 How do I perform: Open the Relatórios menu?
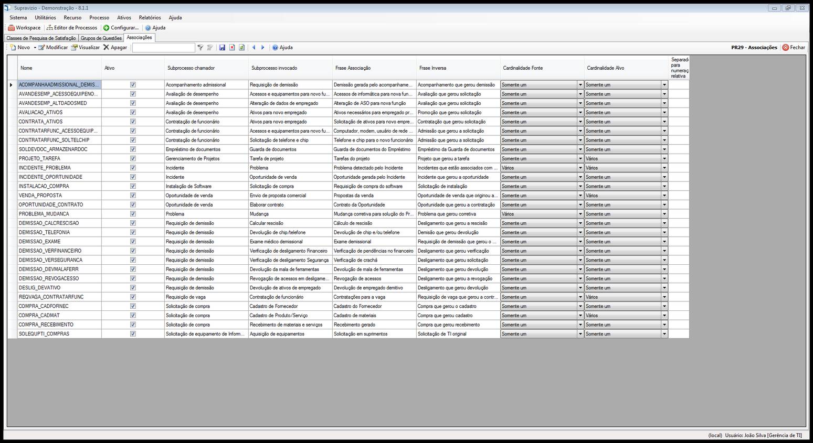(150, 17)
